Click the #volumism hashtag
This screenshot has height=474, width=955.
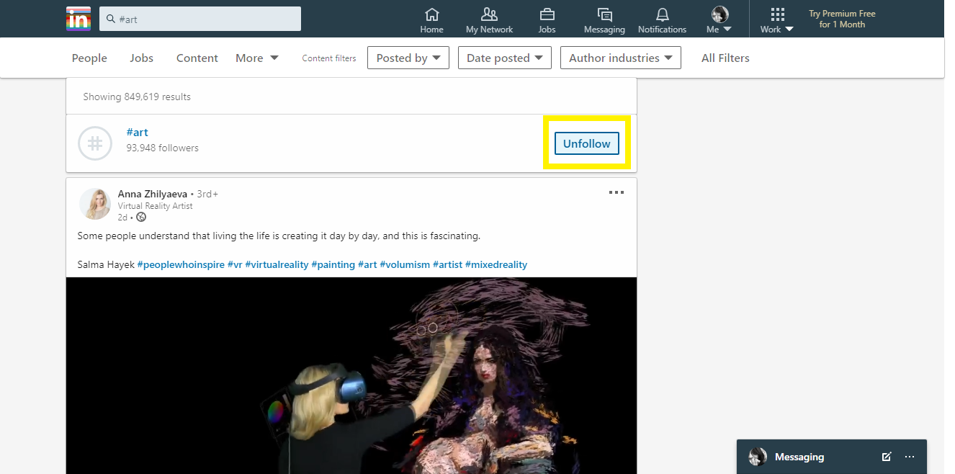point(405,264)
